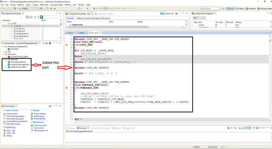
Task: Open the dropdown arrow beside the debug bug icon
Action: (97, 8)
